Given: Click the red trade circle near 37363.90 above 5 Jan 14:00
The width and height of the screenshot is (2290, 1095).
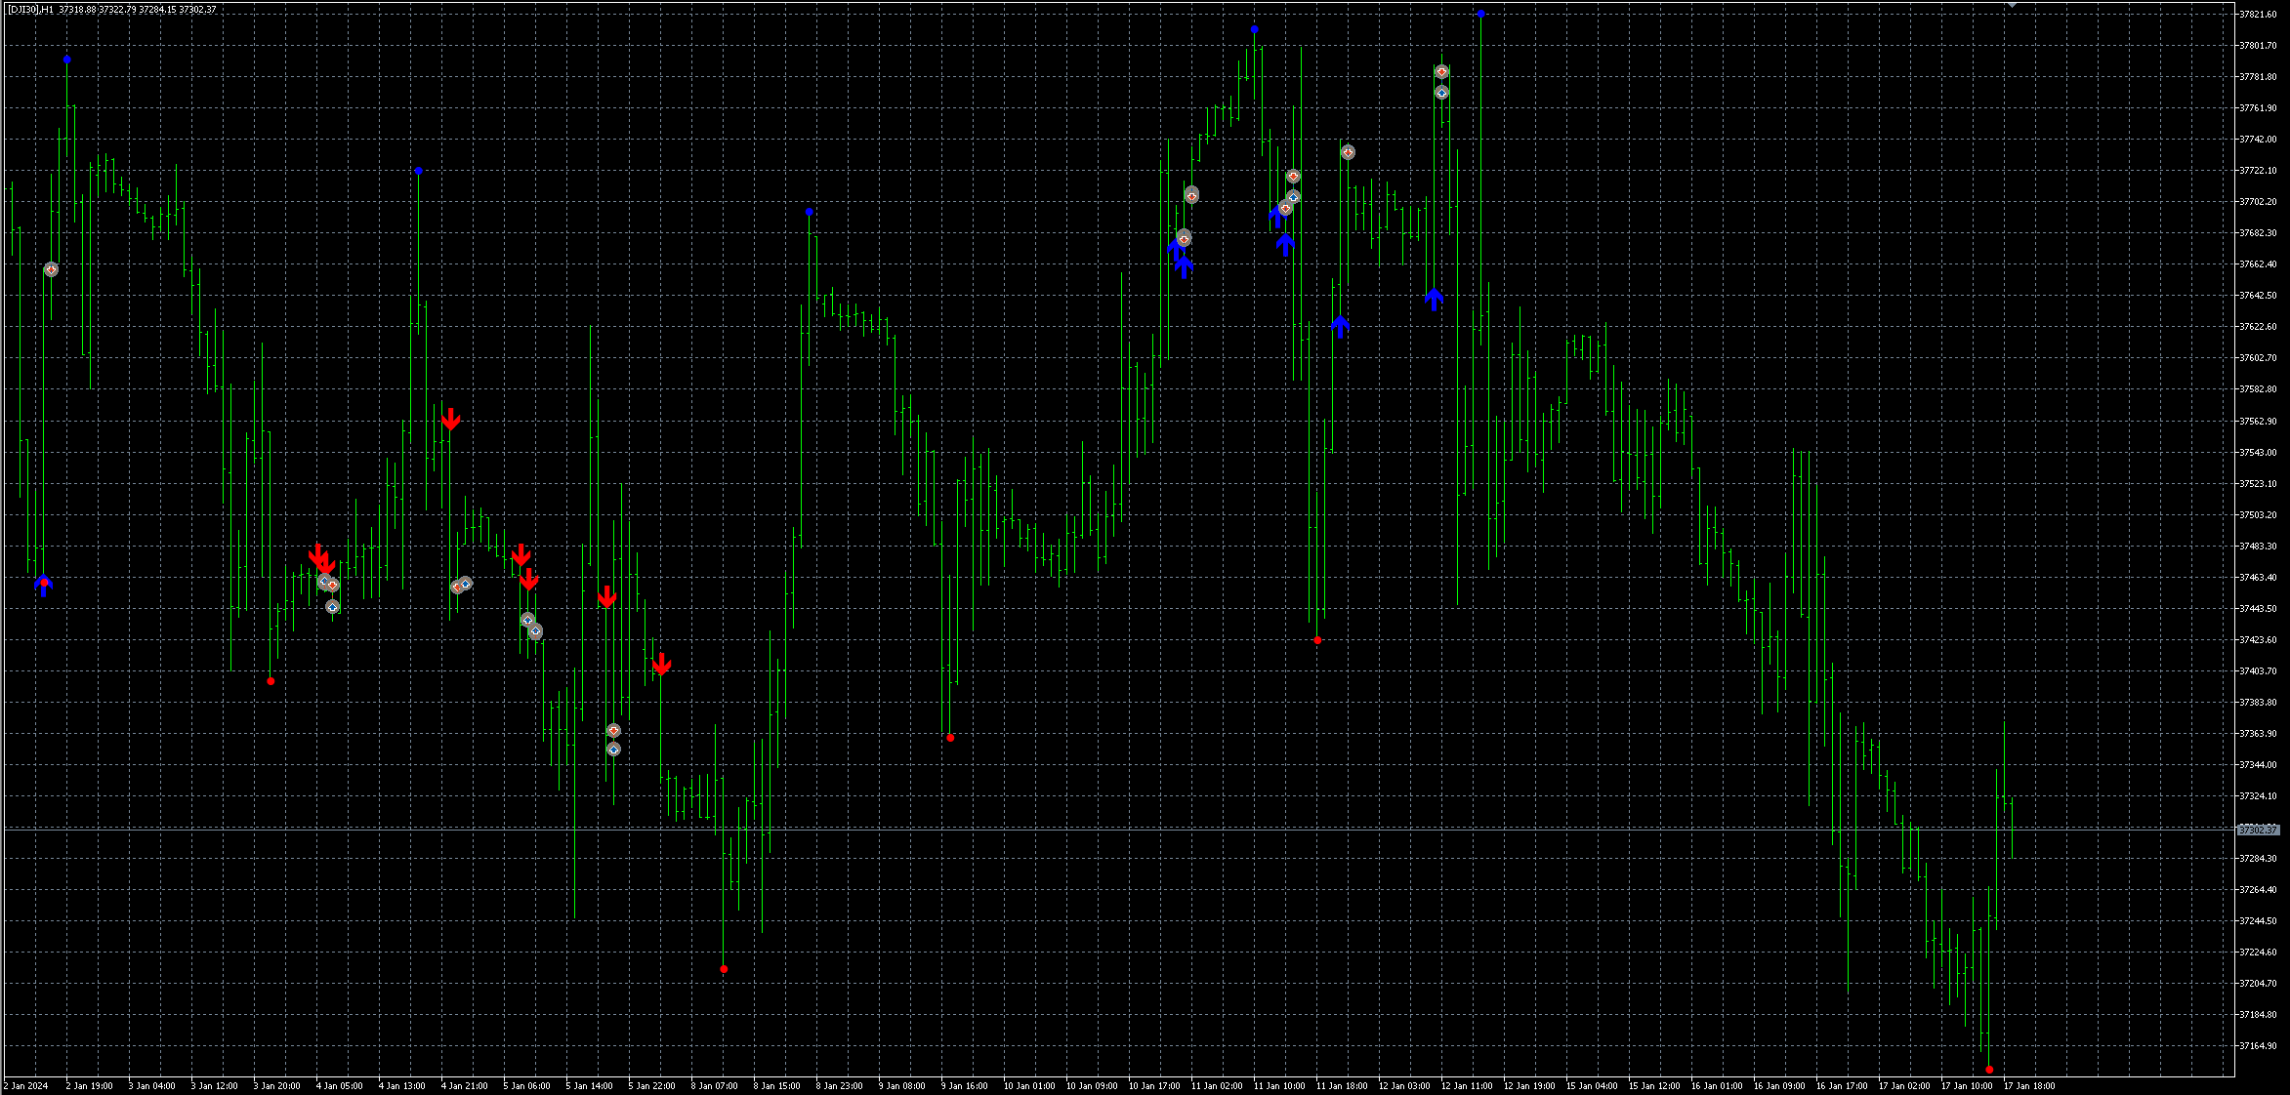Looking at the screenshot, I should click(x=613, y=731).
